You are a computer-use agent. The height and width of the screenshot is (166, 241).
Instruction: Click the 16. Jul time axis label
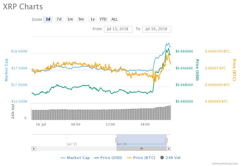click(x=41, y=124)
